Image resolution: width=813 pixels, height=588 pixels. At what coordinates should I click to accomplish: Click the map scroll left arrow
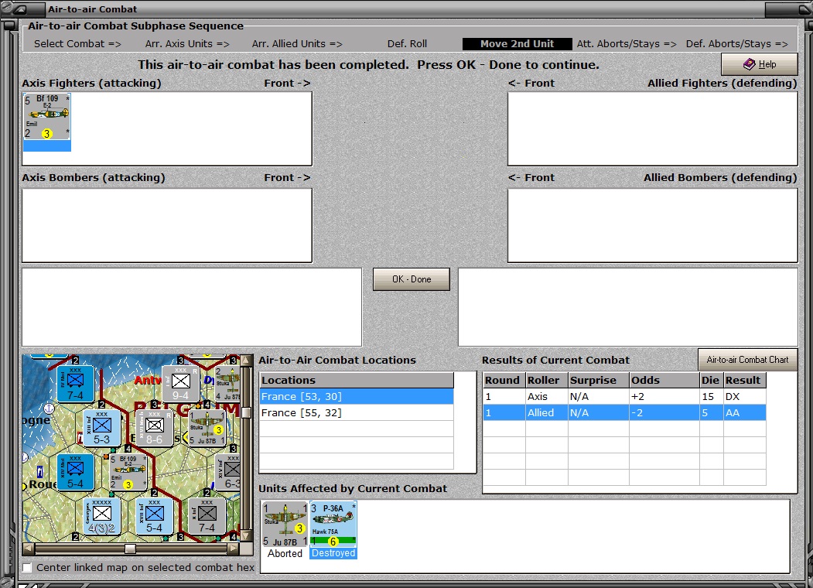pos(28,548)
